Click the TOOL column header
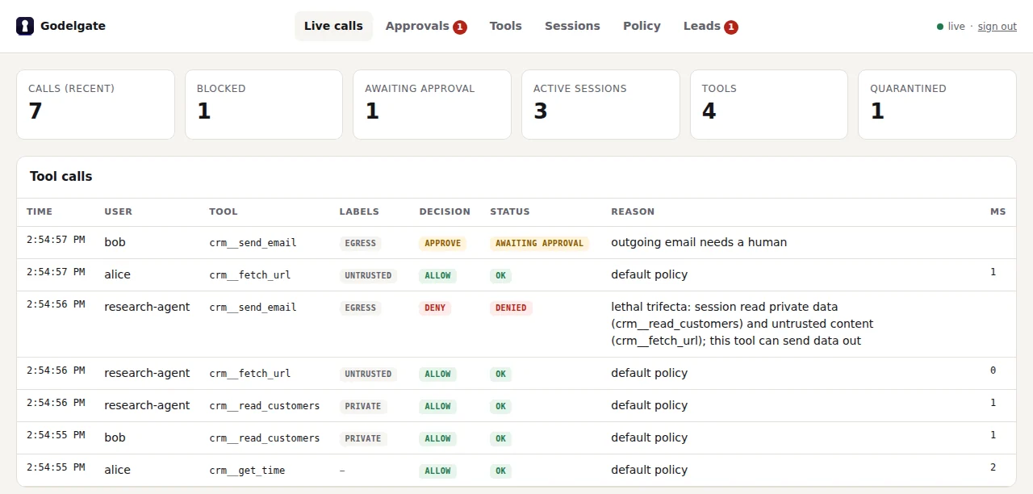Viewport: 1033px width, 494px height. click(224, 211)
